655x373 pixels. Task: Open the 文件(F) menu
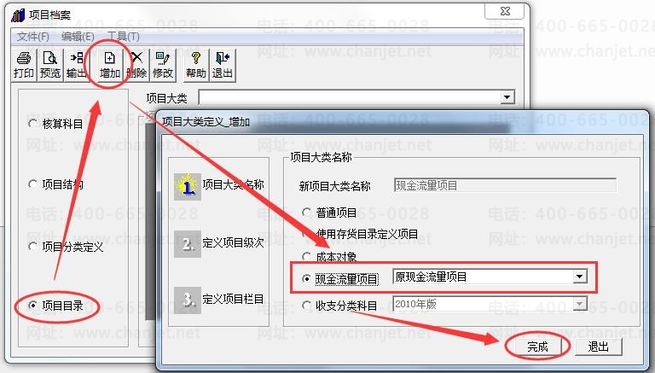[32, 37]
